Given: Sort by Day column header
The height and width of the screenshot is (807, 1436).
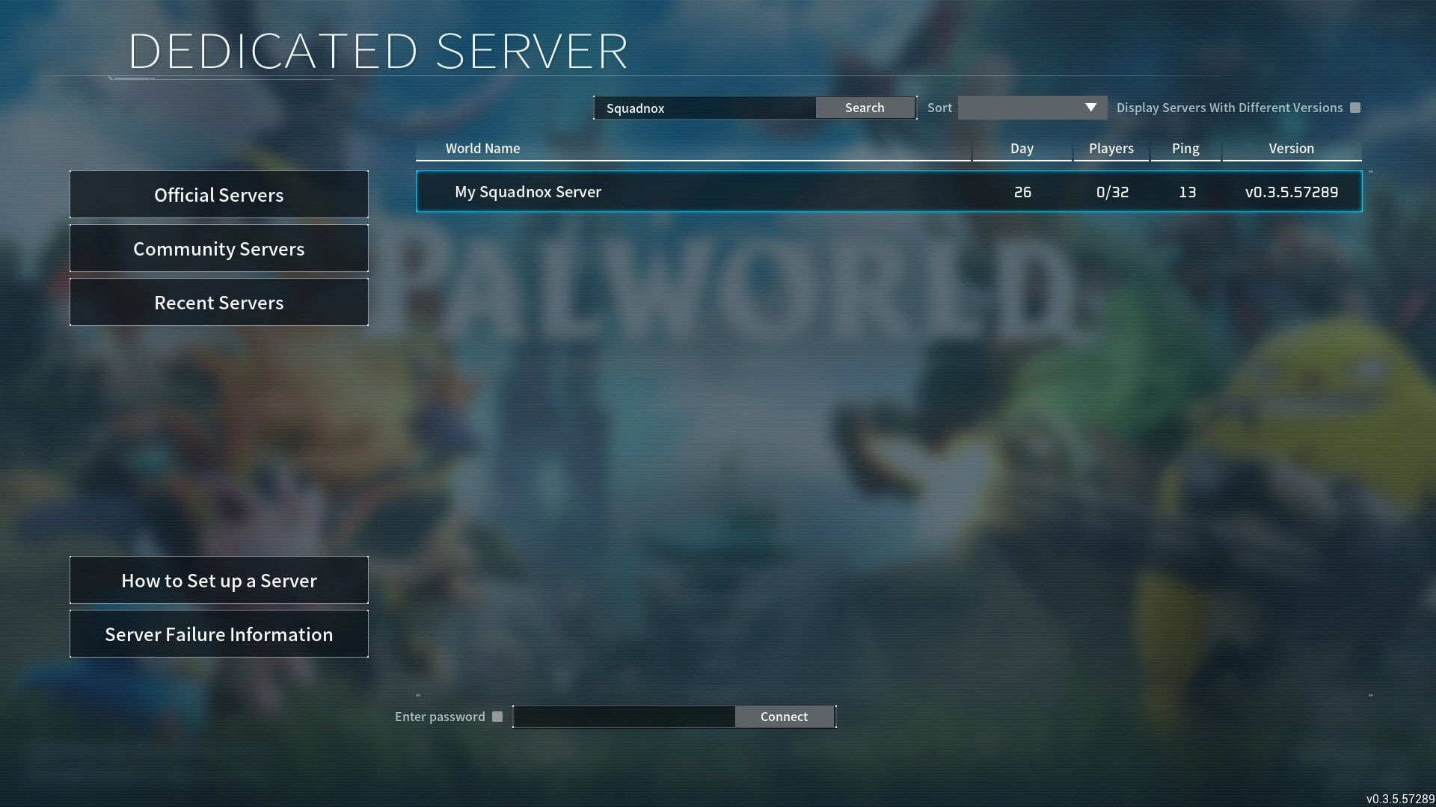Looking at the screenshot, I should click(x=1022, y=148).
